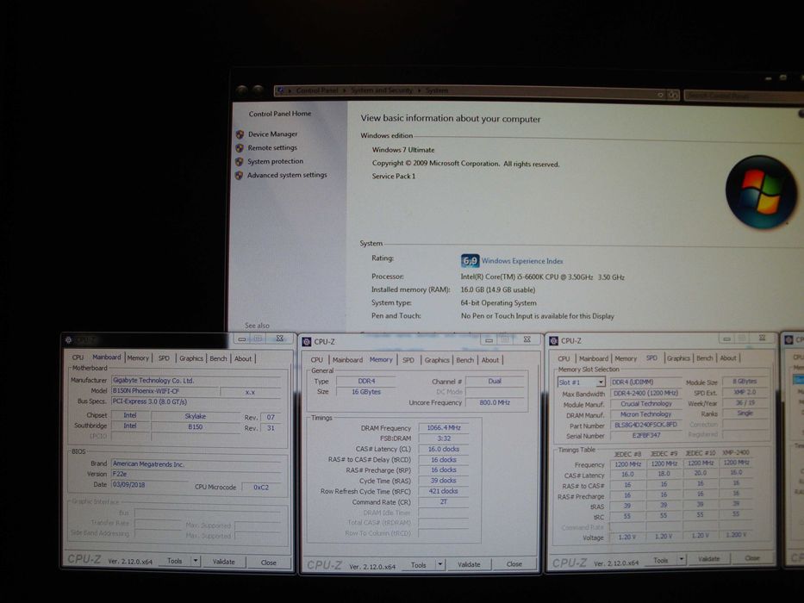The height and width of the screenshot is (603, 804).
Task: Click System and Security breadcrumb segment
Action: pos(382,90)
